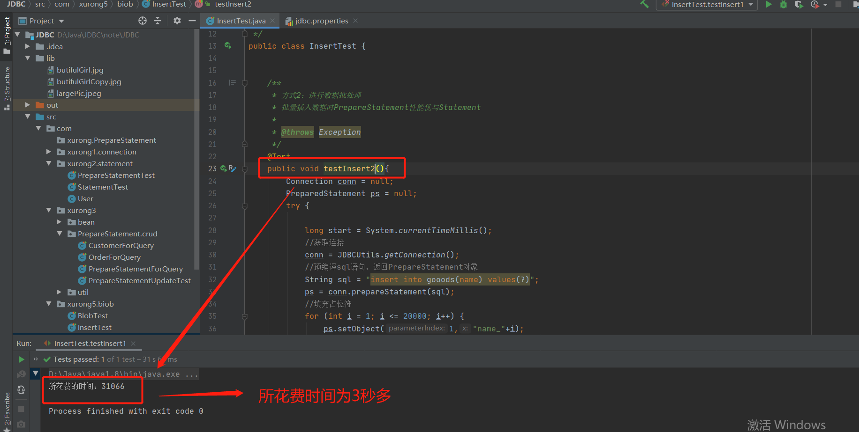
Task: Click rerun failed tests icon
Action: click(x=21, y=374)
